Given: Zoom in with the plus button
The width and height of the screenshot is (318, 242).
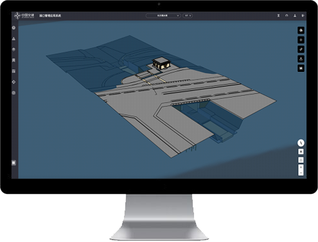Looking at the screenshot, I should point(301,168).
